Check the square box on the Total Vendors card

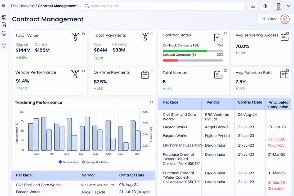(225, 71)
